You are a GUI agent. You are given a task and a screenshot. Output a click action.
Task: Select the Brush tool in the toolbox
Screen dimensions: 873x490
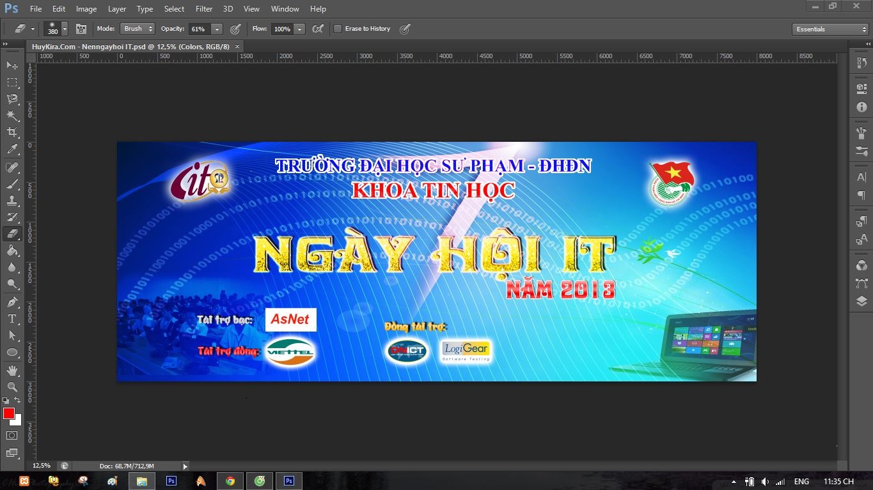pyautogui.click(x=12, y=184)
